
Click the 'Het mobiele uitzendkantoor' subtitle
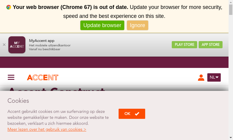point(50,45)
